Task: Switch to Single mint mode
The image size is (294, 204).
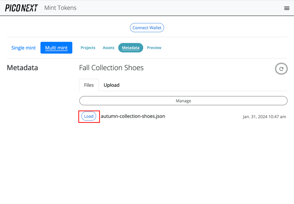Action: click(24, 48)
